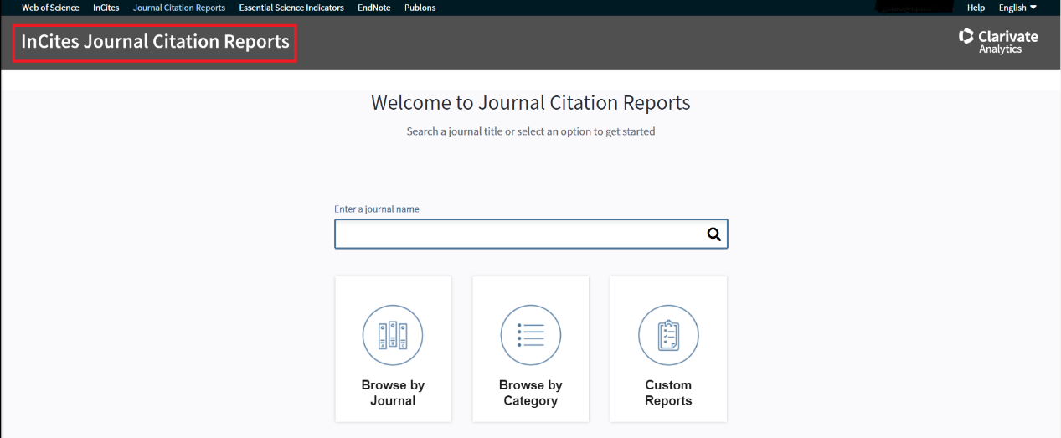Click the "Enter a journal name" field label
This screenshot has width=1061, height=438.
click(377, 209)
